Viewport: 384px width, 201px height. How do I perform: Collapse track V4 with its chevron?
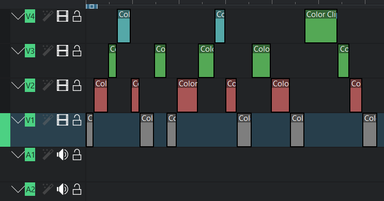tap(18, 17)
